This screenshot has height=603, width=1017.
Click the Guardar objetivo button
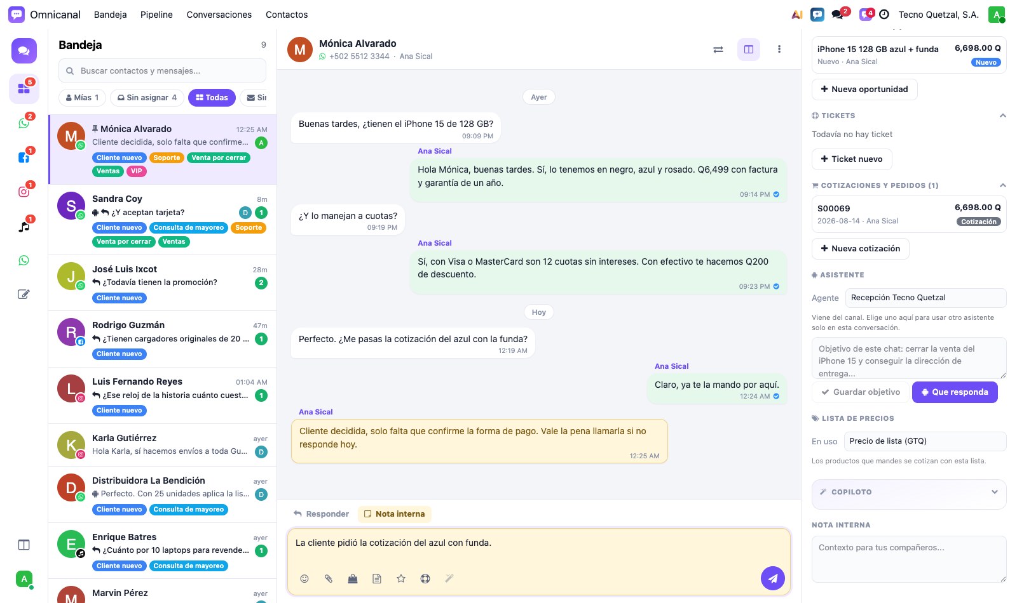point(860,392)
